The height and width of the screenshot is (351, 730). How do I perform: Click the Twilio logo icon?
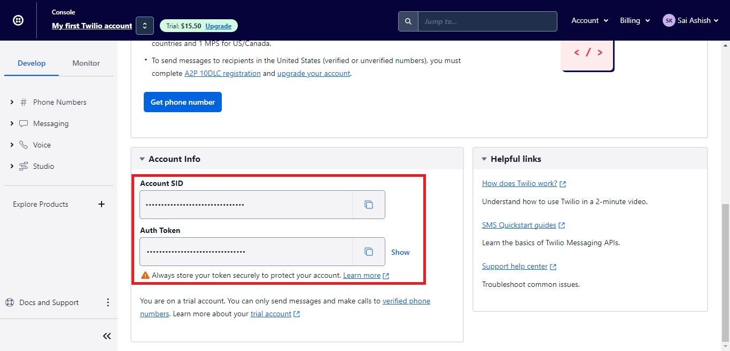(x=18, y=20)
